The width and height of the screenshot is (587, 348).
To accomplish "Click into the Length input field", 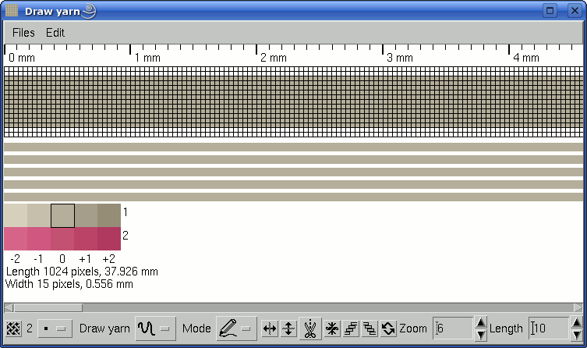I will [x=549, y=328].
